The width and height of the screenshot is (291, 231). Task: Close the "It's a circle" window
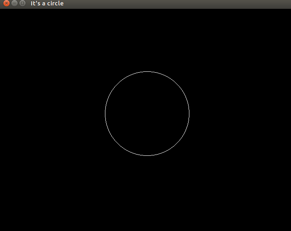click(6, 3)
